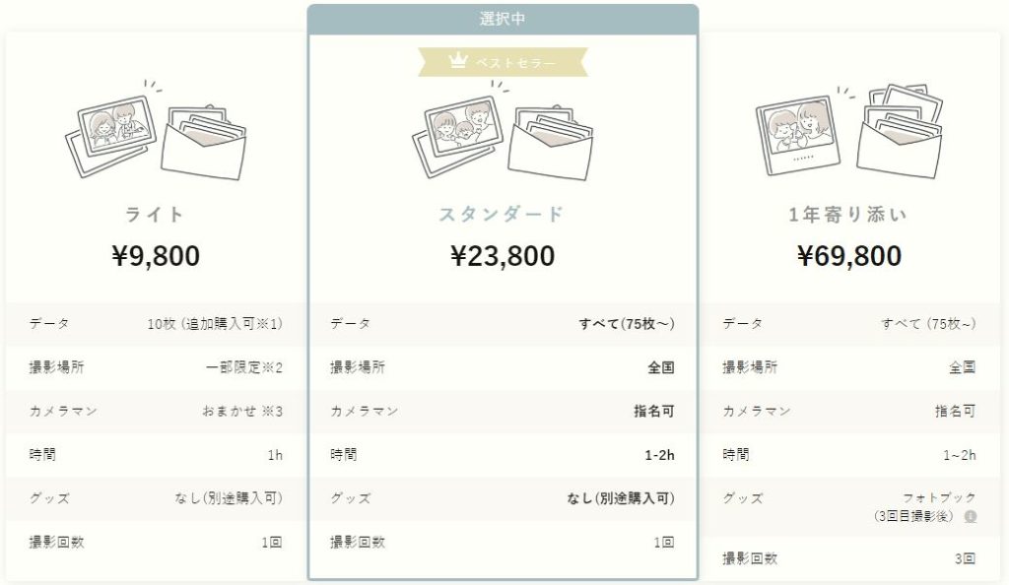Click 一部限定※2 location note
This screenshot has width=1009, height=585.
click(244, 367)
